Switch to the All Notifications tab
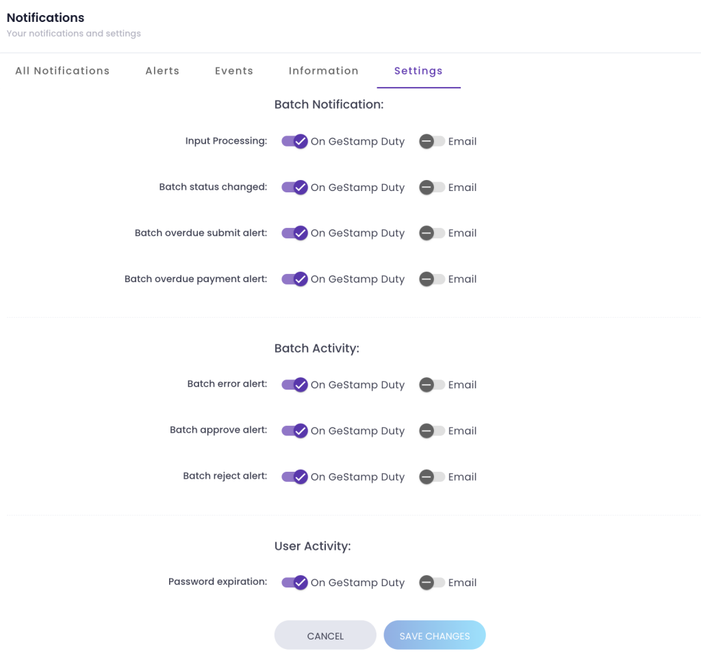The height and width of the screenshot is (660, 701). click(x=62, y=71)
